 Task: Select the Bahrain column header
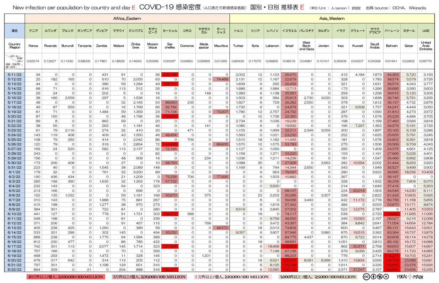pyautogui.click(x=392, y=46)
